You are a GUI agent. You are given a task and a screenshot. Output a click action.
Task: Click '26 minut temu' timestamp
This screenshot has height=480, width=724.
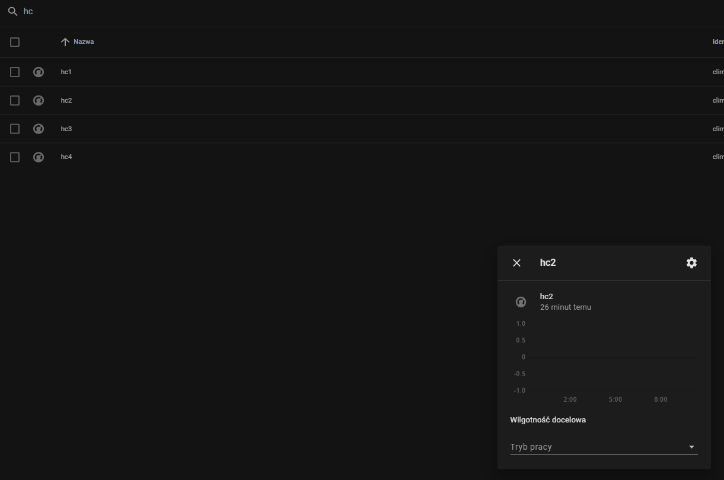point(566,307)
